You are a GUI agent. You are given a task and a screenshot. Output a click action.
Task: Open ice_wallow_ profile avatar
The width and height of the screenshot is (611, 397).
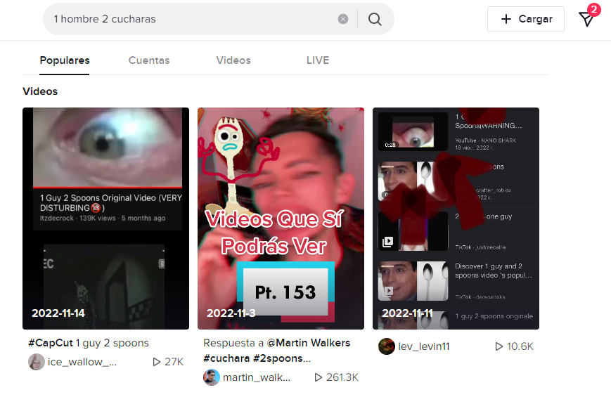pos(37,362)
